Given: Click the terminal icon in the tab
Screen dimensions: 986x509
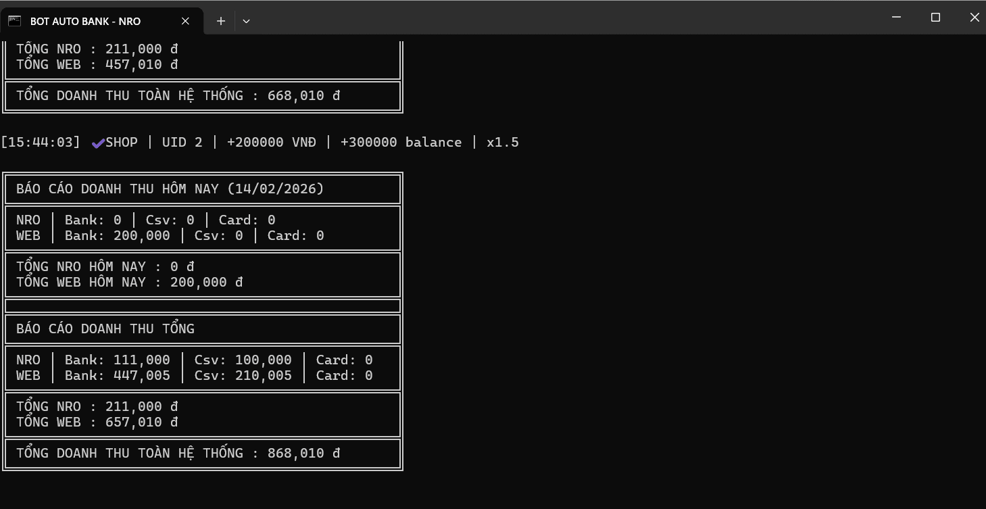Looking at the screenshot, I should pos(14,21).
